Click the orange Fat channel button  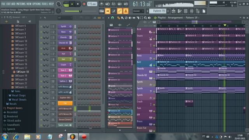(x=65, y=103)
